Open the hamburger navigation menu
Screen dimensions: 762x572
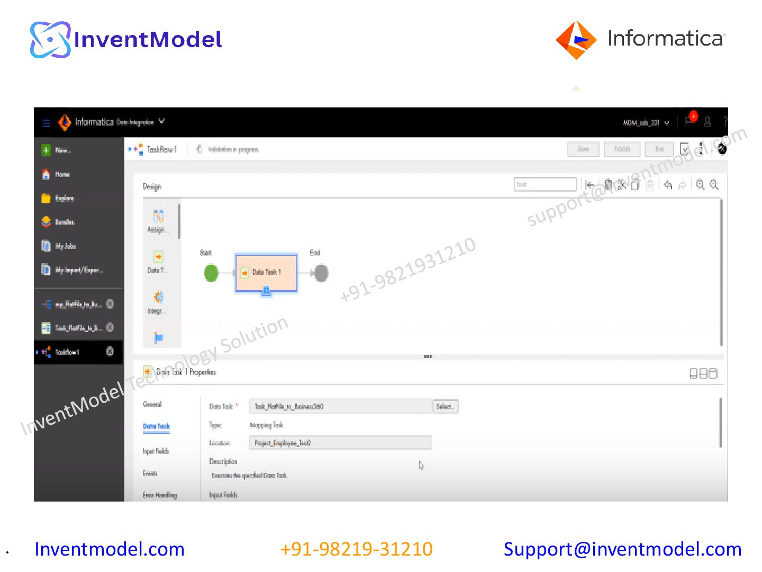pyautogui.click(x=47, y=123)
